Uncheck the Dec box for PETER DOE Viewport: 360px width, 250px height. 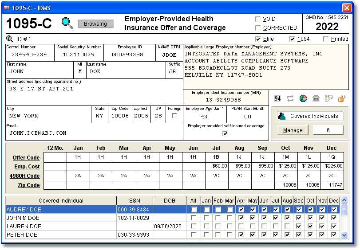click(334, 234)
